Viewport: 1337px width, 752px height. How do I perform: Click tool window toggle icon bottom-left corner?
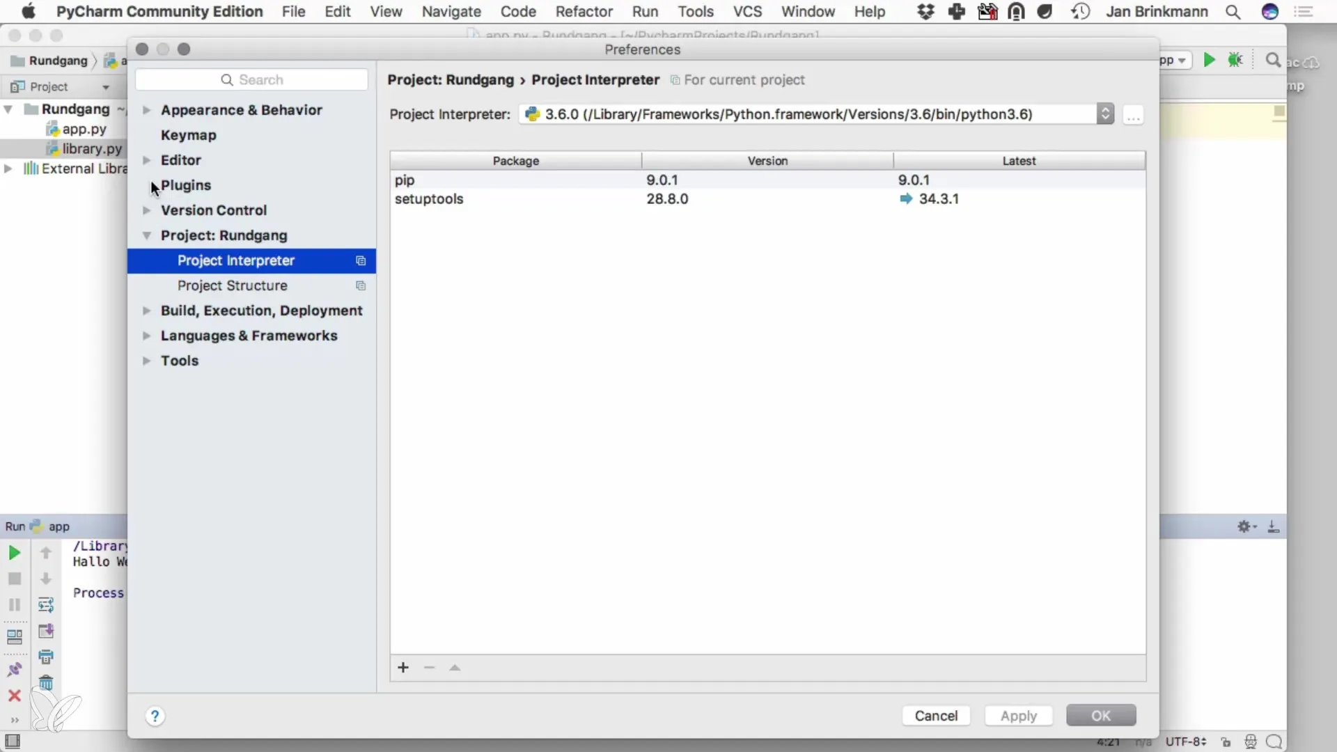(x=13, y=742)
